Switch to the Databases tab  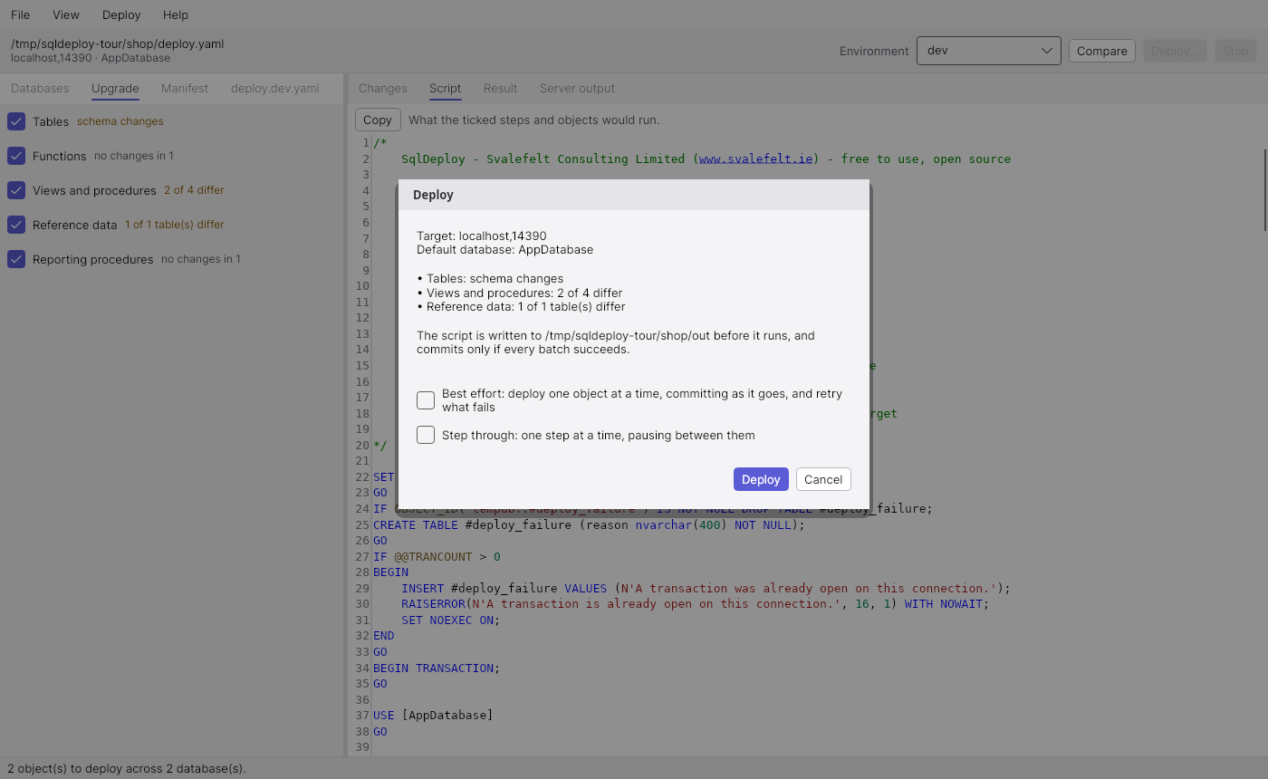40,88
